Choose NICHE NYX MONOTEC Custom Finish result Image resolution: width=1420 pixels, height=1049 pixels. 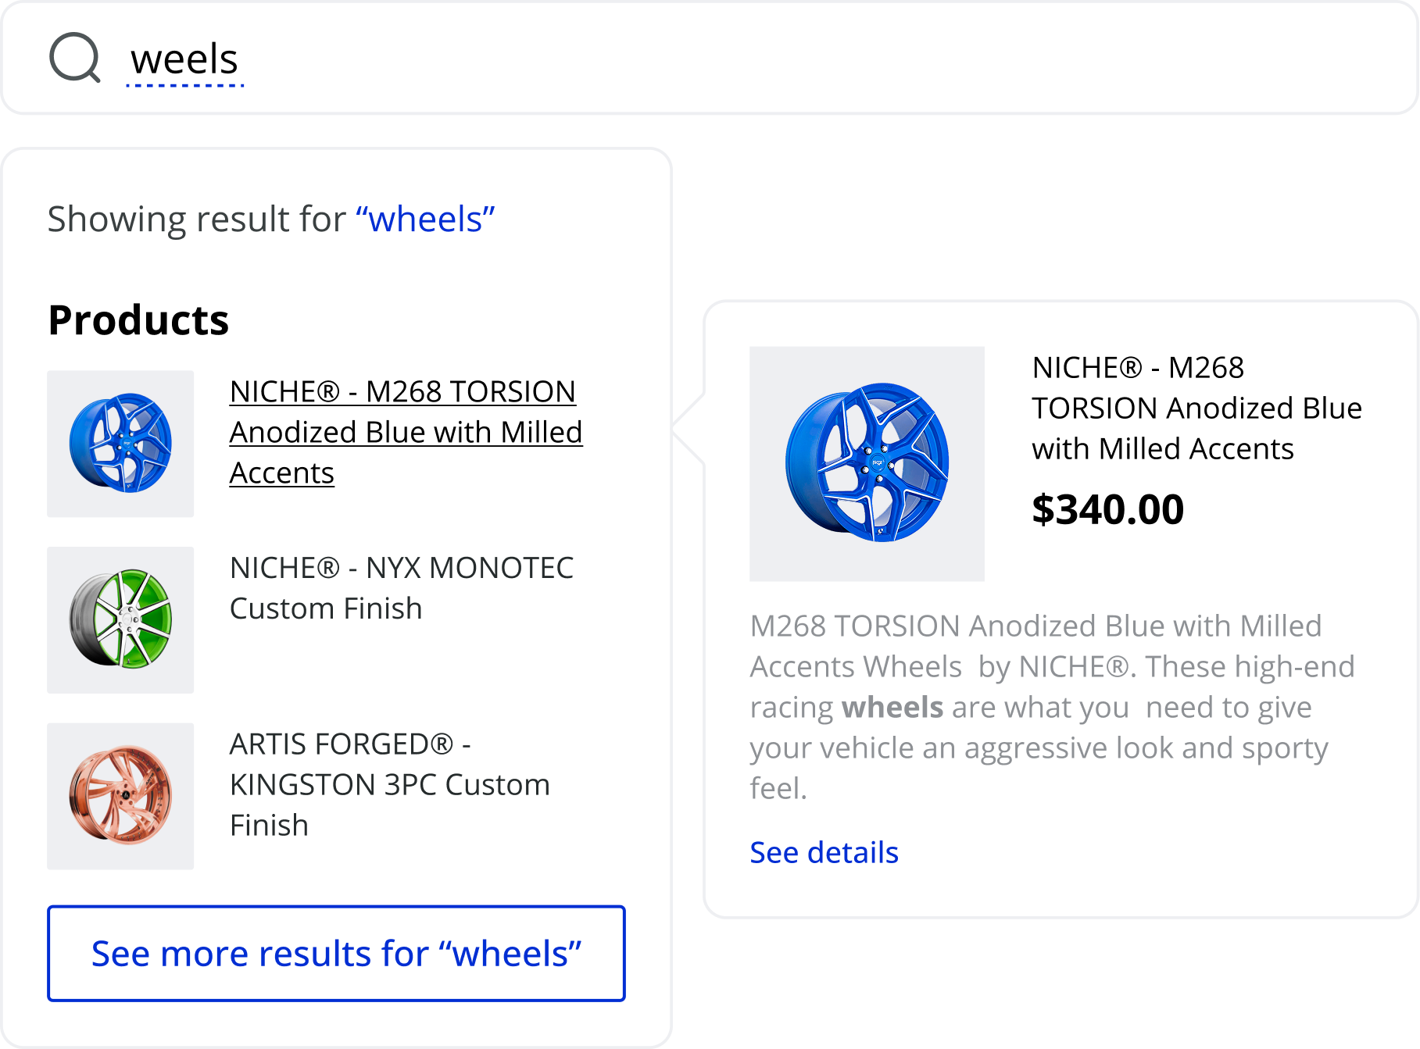401,588
